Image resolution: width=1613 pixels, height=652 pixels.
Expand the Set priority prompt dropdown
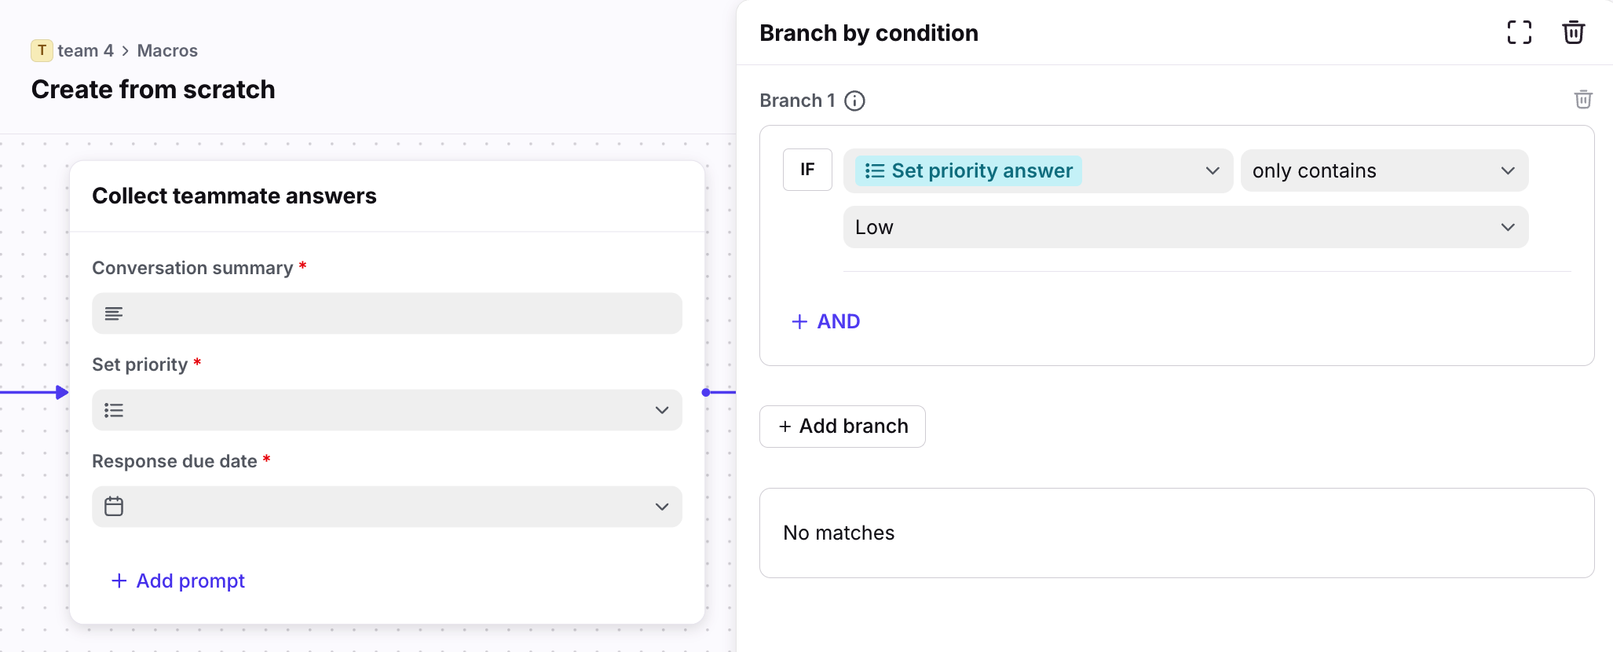(661, 410)
